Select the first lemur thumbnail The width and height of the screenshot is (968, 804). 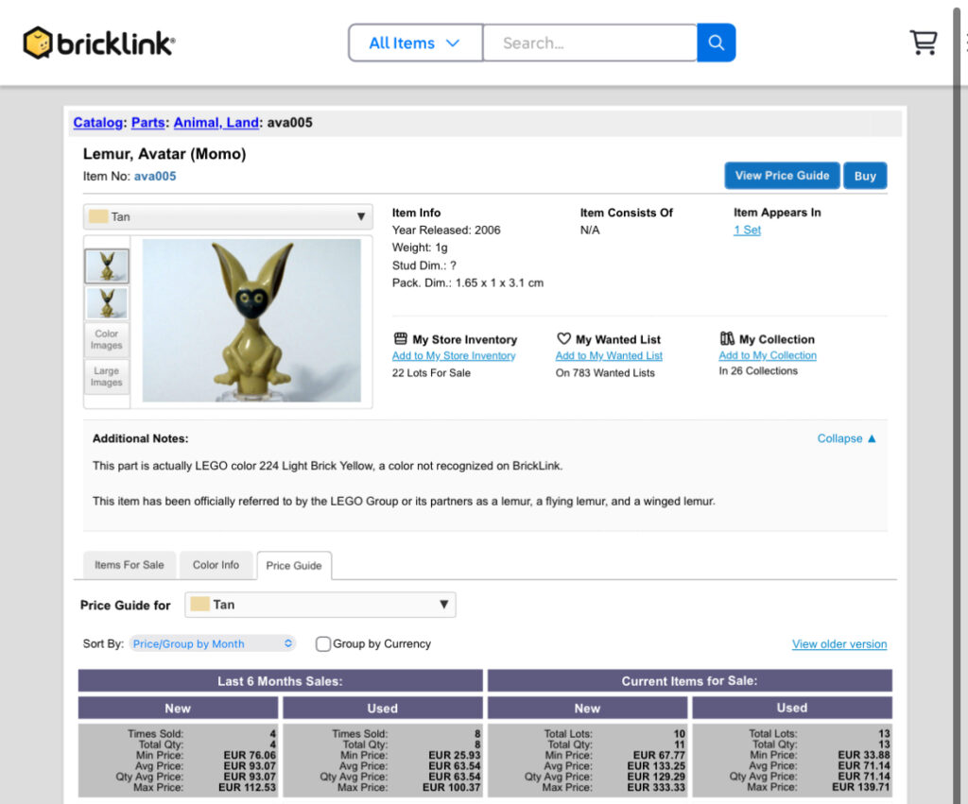click(107, 266)
